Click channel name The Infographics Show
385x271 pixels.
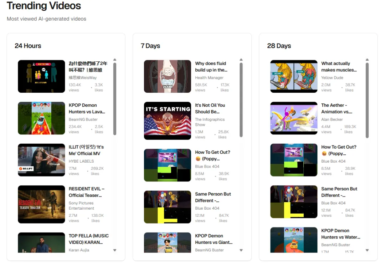pyautogui.click(x=210, y=122)
